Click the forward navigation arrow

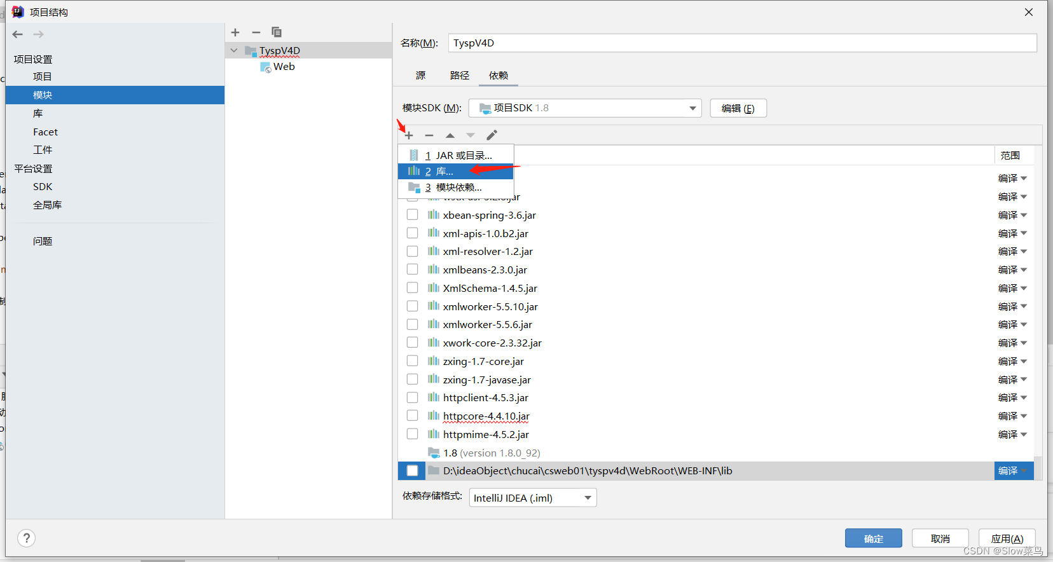(39, 34)
